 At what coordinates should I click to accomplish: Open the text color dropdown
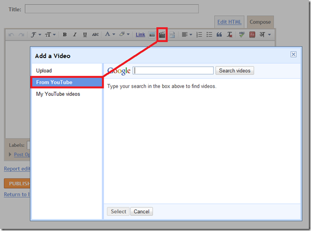(110, 35)
